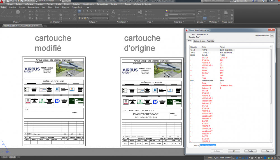The image size is (280, 160).
Task: Click the Sélectionner le bloc pick button
Action: click(x=272, y=36)
